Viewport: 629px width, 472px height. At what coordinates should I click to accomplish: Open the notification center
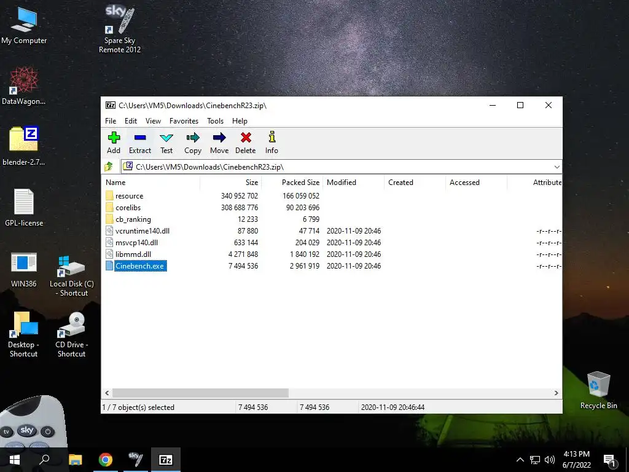(x=609, y=461)
